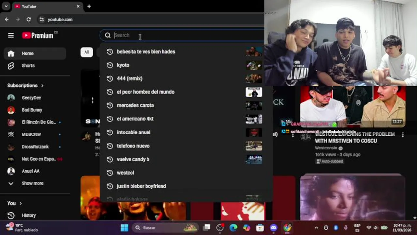Open Bad Bunny channel subscription
Screen dimensions: 417x235
tap(35, 110)
